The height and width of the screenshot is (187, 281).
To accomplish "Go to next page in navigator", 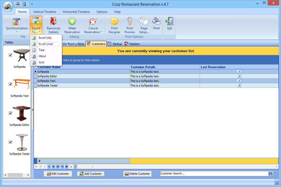I will pos(53,166).
